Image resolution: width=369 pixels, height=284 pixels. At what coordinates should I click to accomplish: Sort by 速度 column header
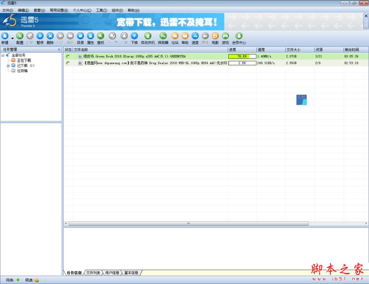pyautogui.click(x=271, y=50)
